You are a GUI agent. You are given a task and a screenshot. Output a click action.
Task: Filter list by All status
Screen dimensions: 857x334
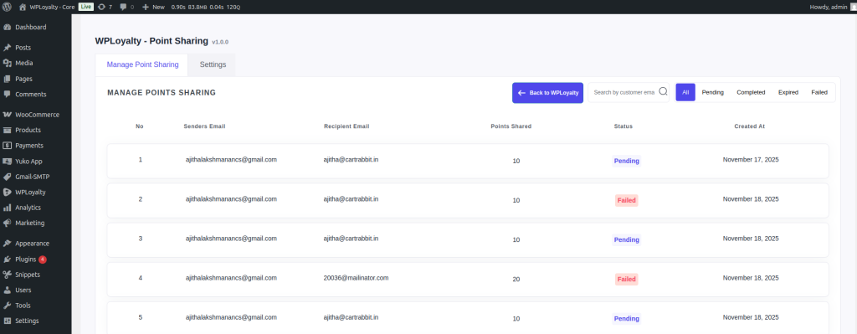coord(685,92)
